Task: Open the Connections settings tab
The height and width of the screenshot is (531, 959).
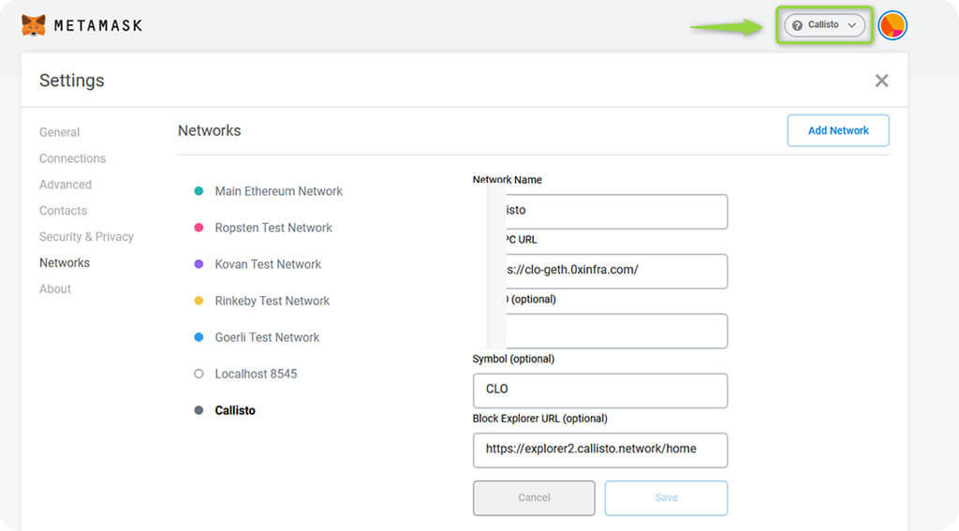Action: click(x=72, y=158)
